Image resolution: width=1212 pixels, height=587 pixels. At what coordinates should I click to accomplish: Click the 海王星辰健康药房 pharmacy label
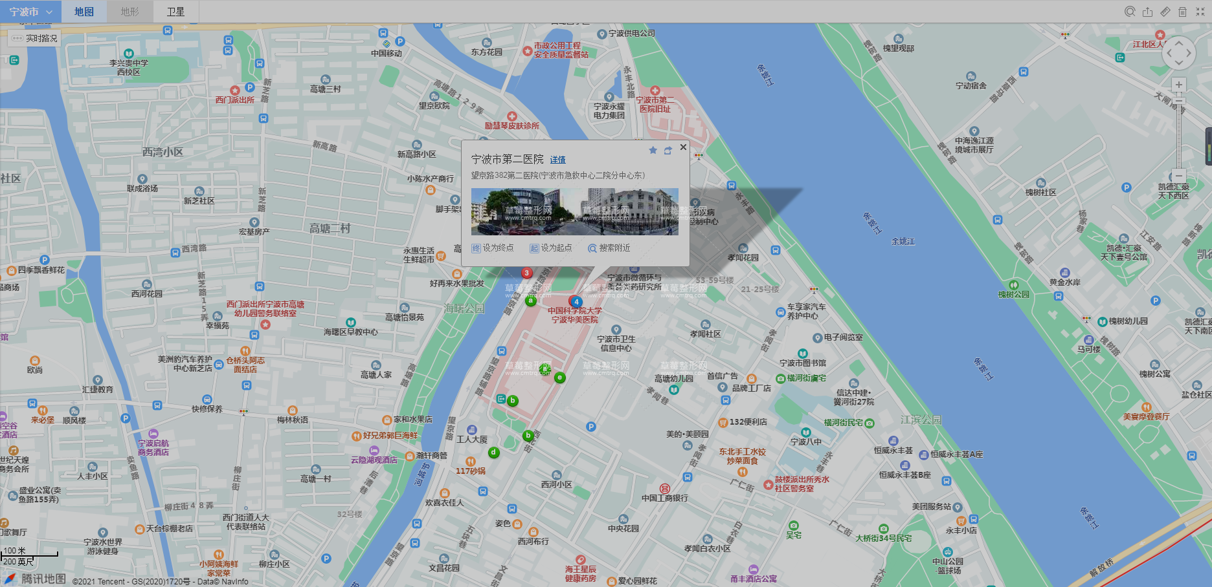coord(581,574)
